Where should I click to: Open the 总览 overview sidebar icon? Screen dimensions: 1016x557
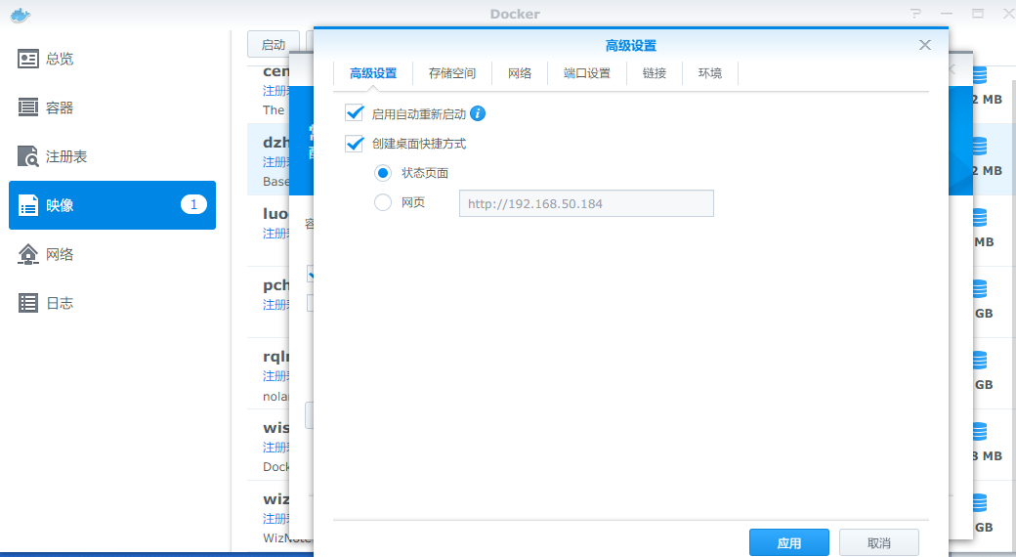[x=28, y=59]
